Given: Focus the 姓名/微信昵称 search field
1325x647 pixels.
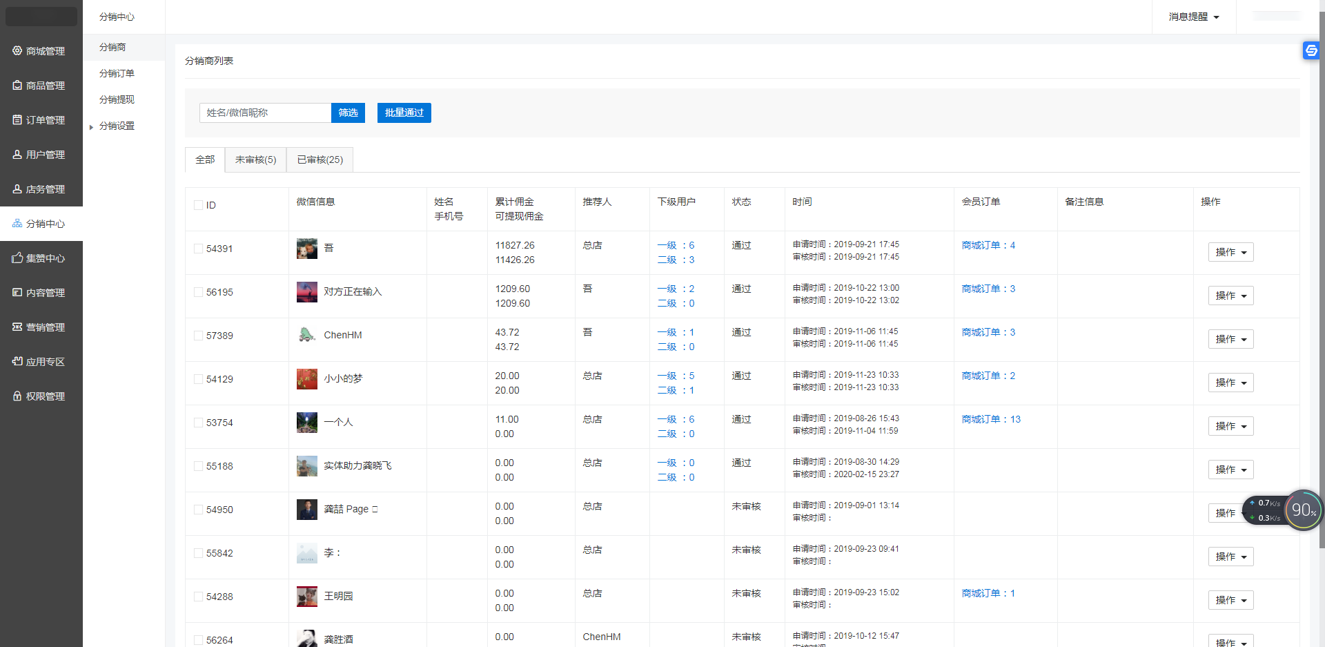Looking at the screenshot, I should (x=265, y=113).
